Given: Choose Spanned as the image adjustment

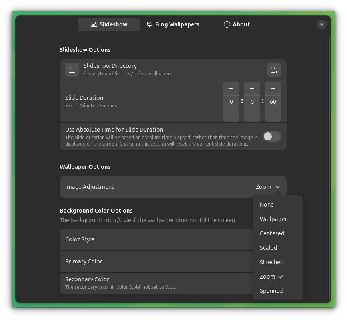Looking at the screenshot, I should pos(271,290).
